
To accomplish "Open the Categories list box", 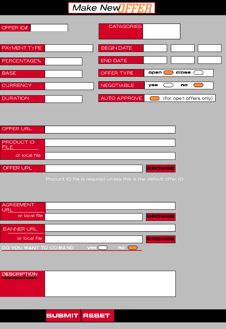I will [161, 31].
